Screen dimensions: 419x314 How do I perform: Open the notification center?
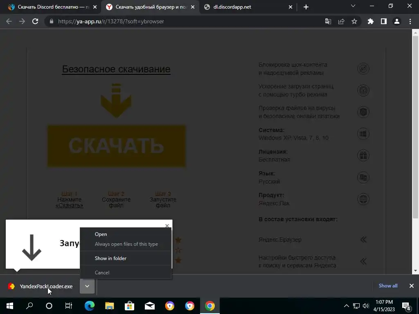click(x=406, y=306)
